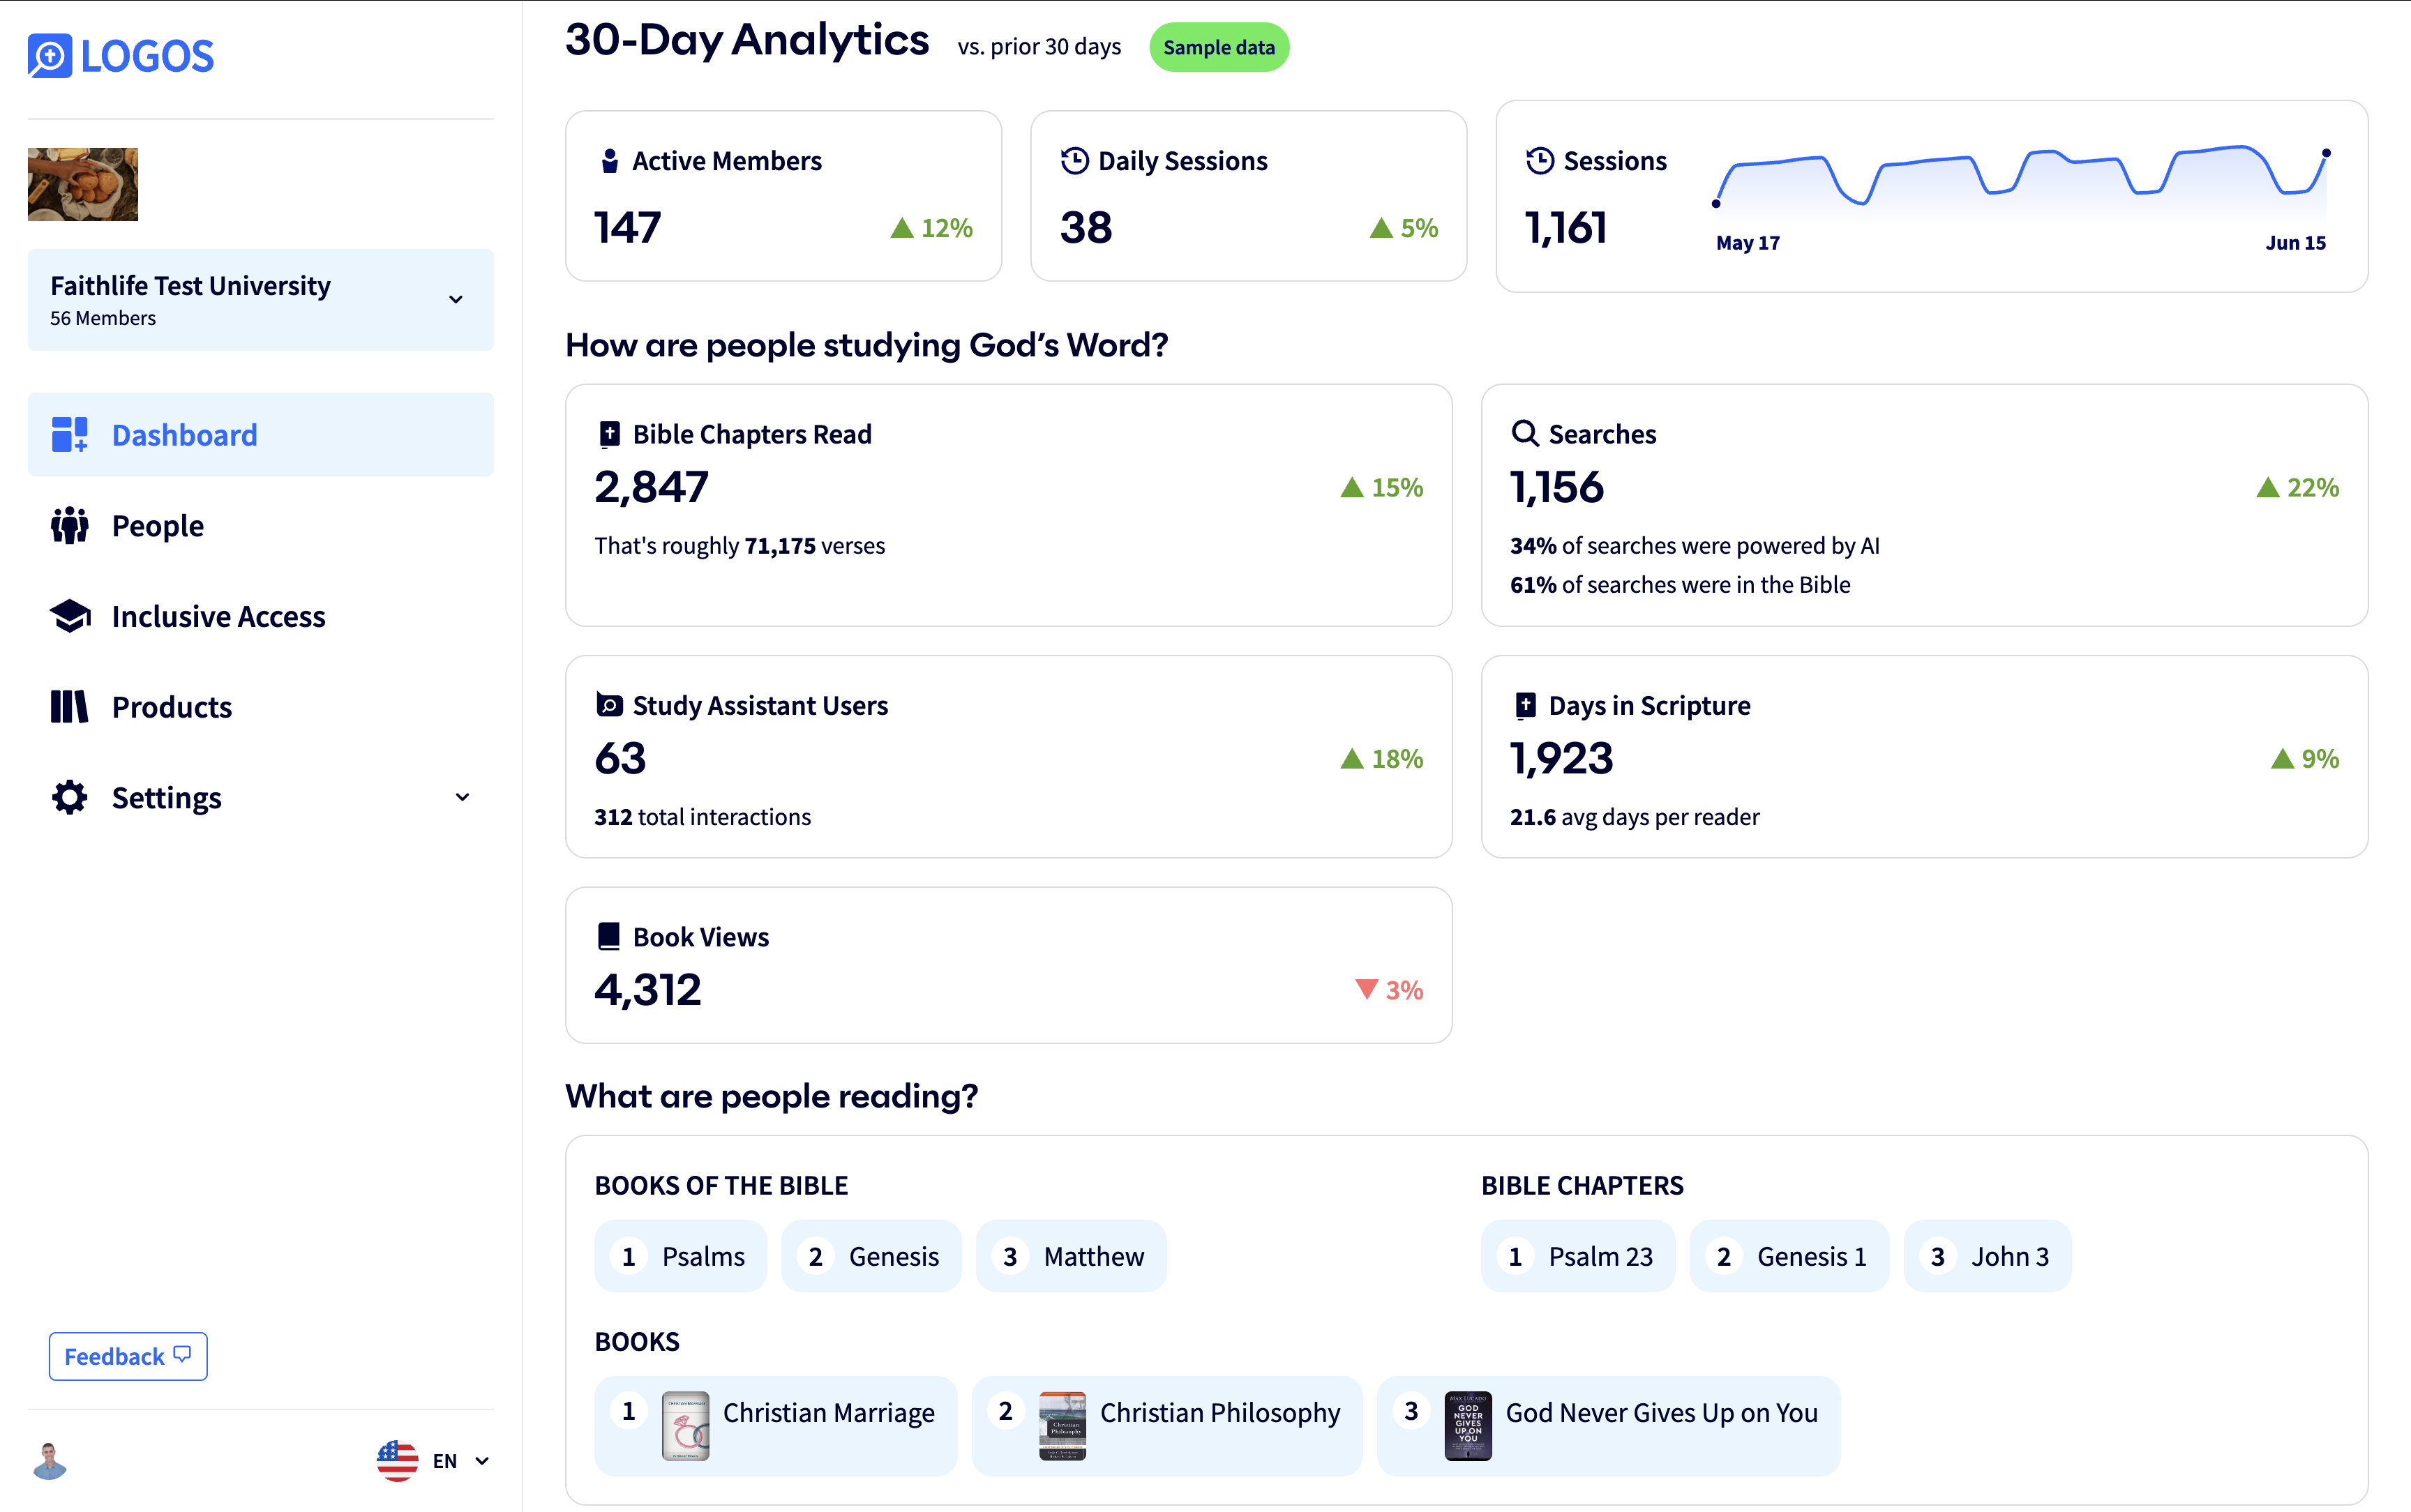
Task: Open the Faithlife Test University group selector
Action: 261,300
